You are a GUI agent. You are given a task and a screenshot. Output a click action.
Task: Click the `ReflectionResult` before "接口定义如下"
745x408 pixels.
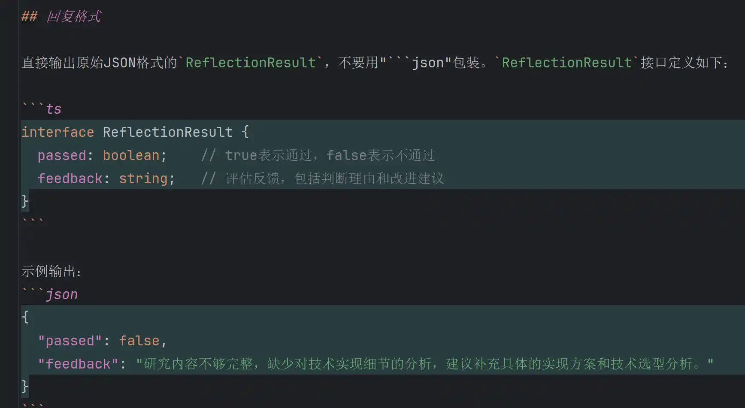click(567, 63)
